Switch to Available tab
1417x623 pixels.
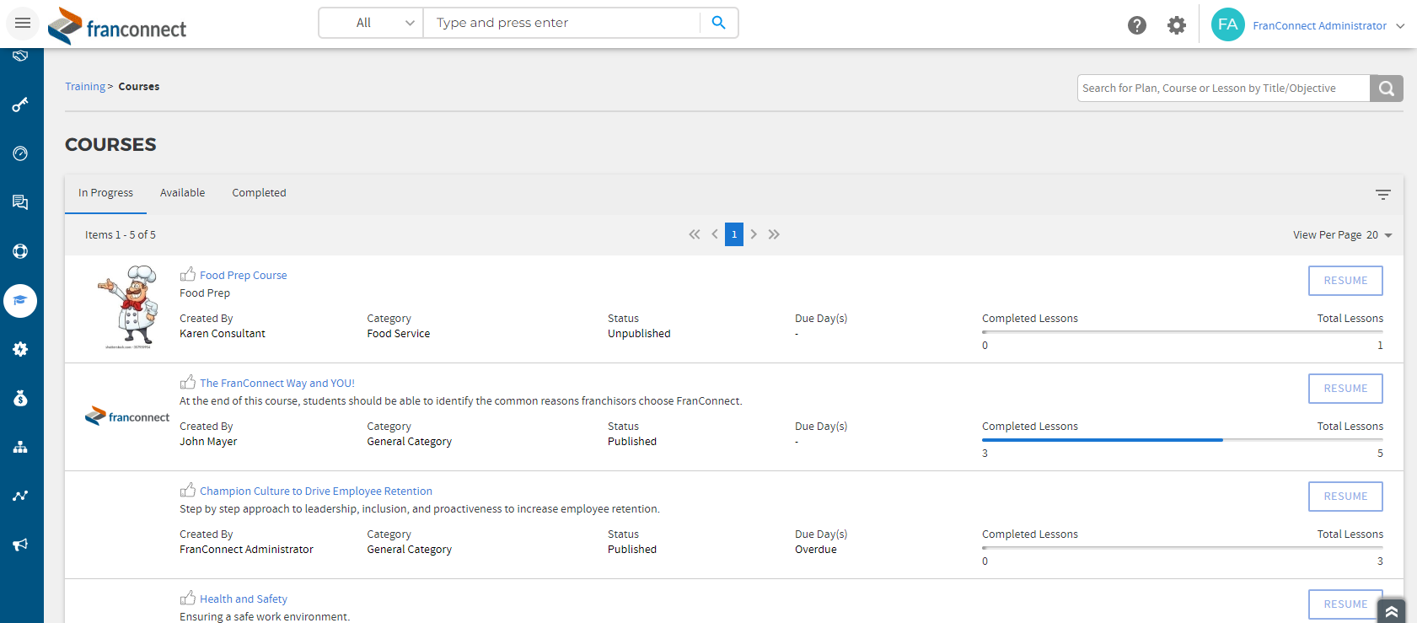pyautogui.click(x=182, y=193)
